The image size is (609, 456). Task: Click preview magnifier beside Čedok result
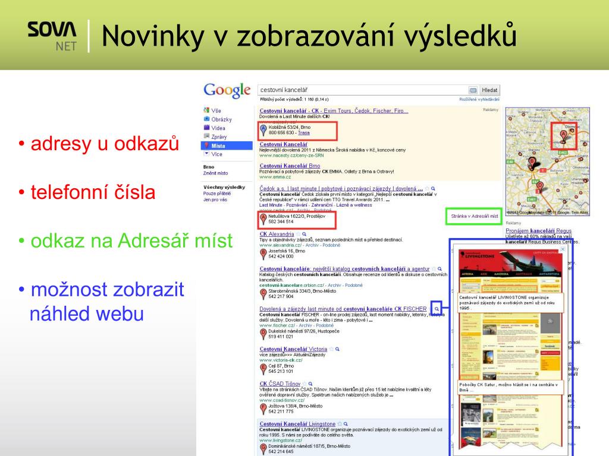click(x=433, y=189)
